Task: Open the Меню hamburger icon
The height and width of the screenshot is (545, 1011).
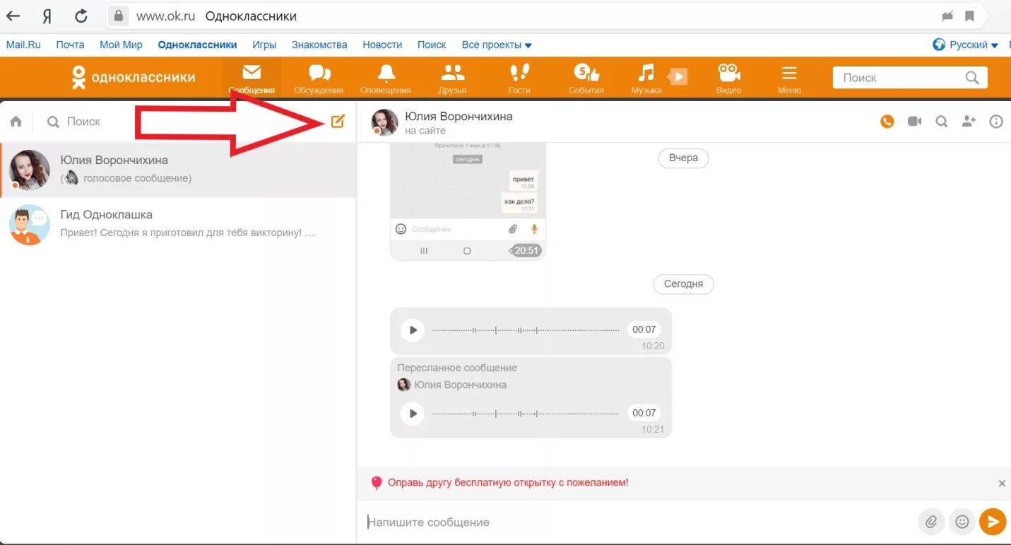Action: pyautogui.click(x=789, y=78)
